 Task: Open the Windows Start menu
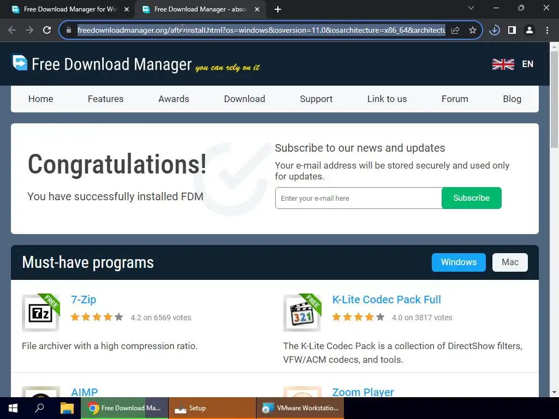[13, 408]
